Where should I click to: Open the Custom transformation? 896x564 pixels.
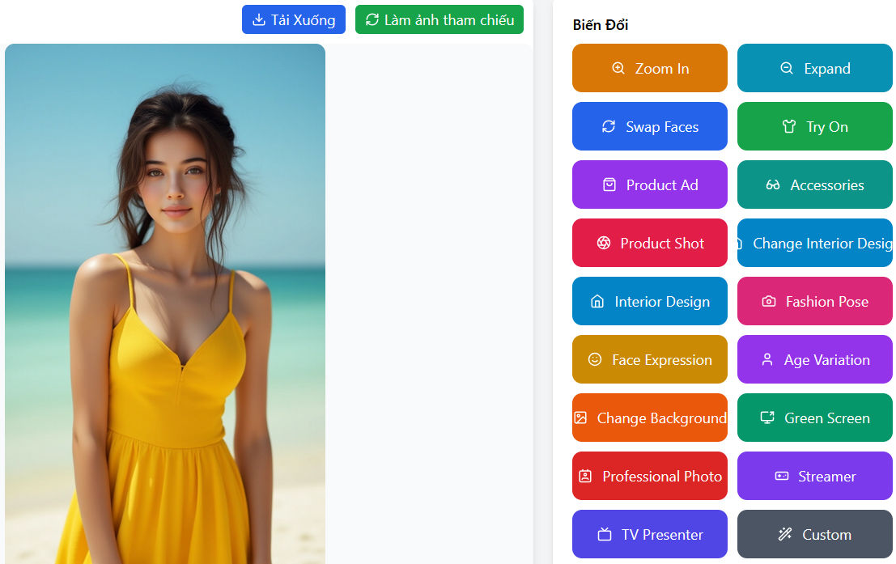pyautogui.click(x=815, y=534)
